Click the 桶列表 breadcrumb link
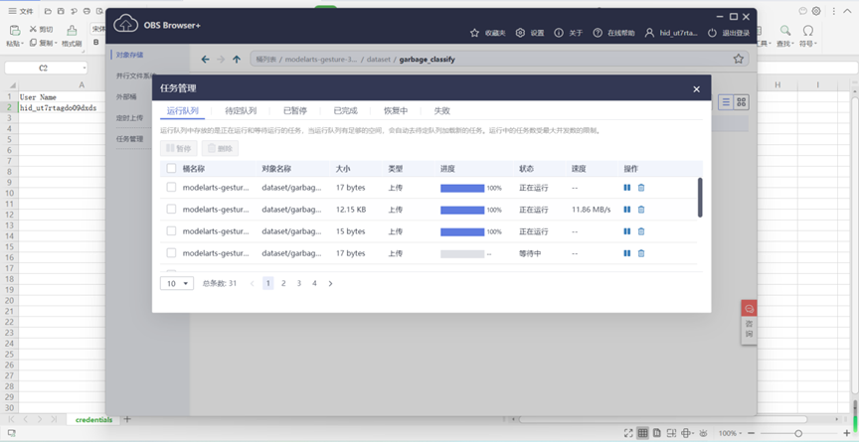 (x=265, y=59)
